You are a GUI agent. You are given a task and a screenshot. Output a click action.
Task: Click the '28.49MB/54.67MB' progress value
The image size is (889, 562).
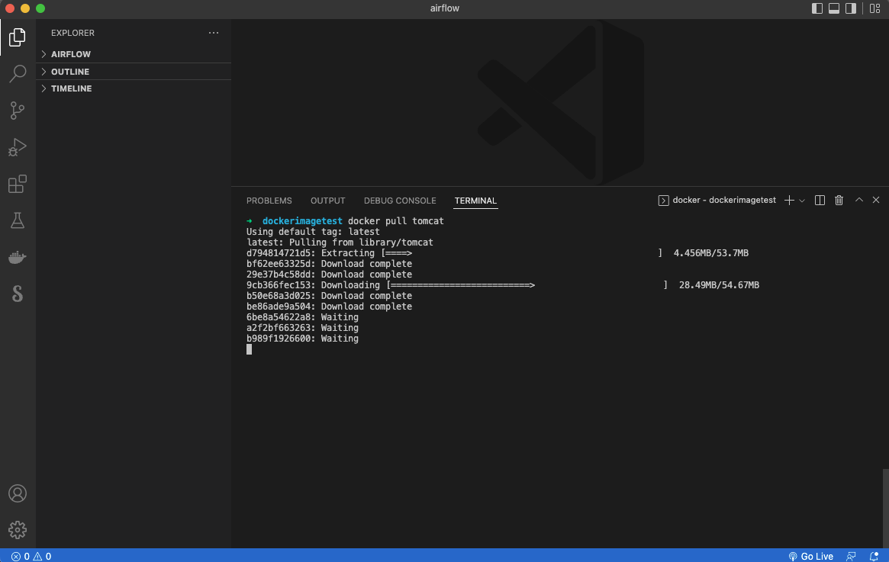pyautogui.click(x=719, y=285)
